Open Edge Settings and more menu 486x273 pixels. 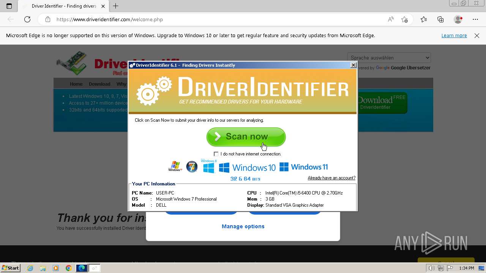point(475,19)
